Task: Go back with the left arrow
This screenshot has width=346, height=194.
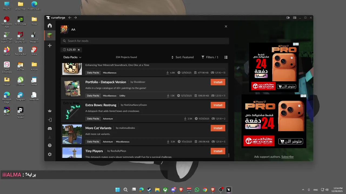Action: tap(70, 18)
